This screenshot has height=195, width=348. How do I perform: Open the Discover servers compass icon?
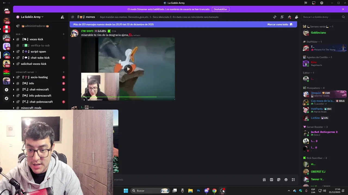(7, 98)
